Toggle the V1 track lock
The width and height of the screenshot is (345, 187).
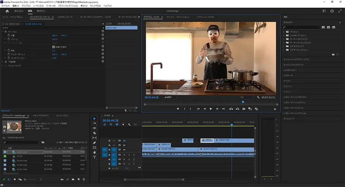109,149
